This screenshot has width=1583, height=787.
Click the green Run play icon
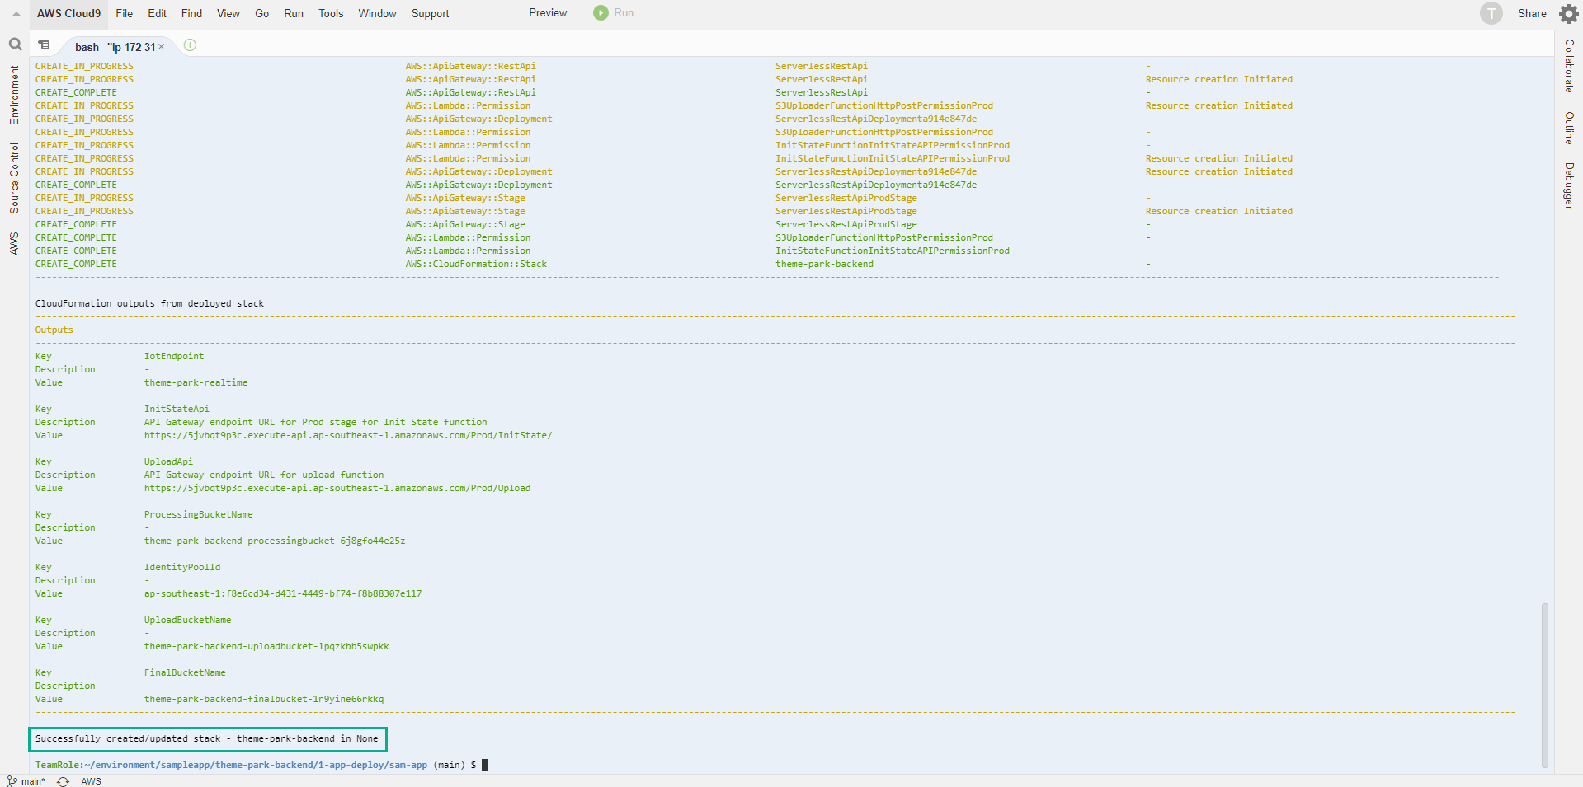tap(601, 13)
